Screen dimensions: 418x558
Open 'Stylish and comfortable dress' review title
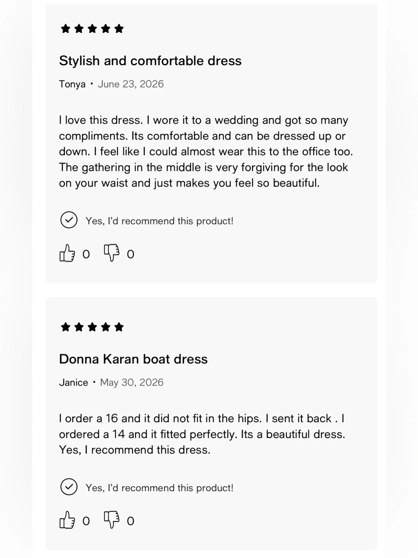tap(150, 61)
